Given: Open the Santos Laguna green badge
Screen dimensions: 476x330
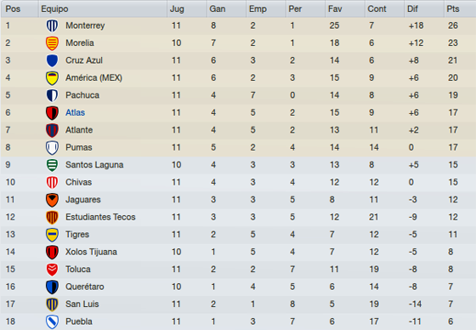Looking at the screenshot, I should 52,165.
